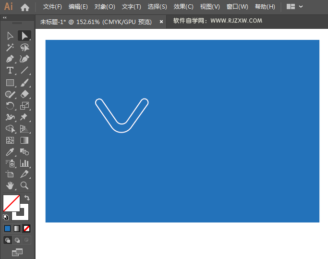This screenshot has width=328, height=259.
Task: Open the 文字(T) menu
Action: (x=132, y=7)
